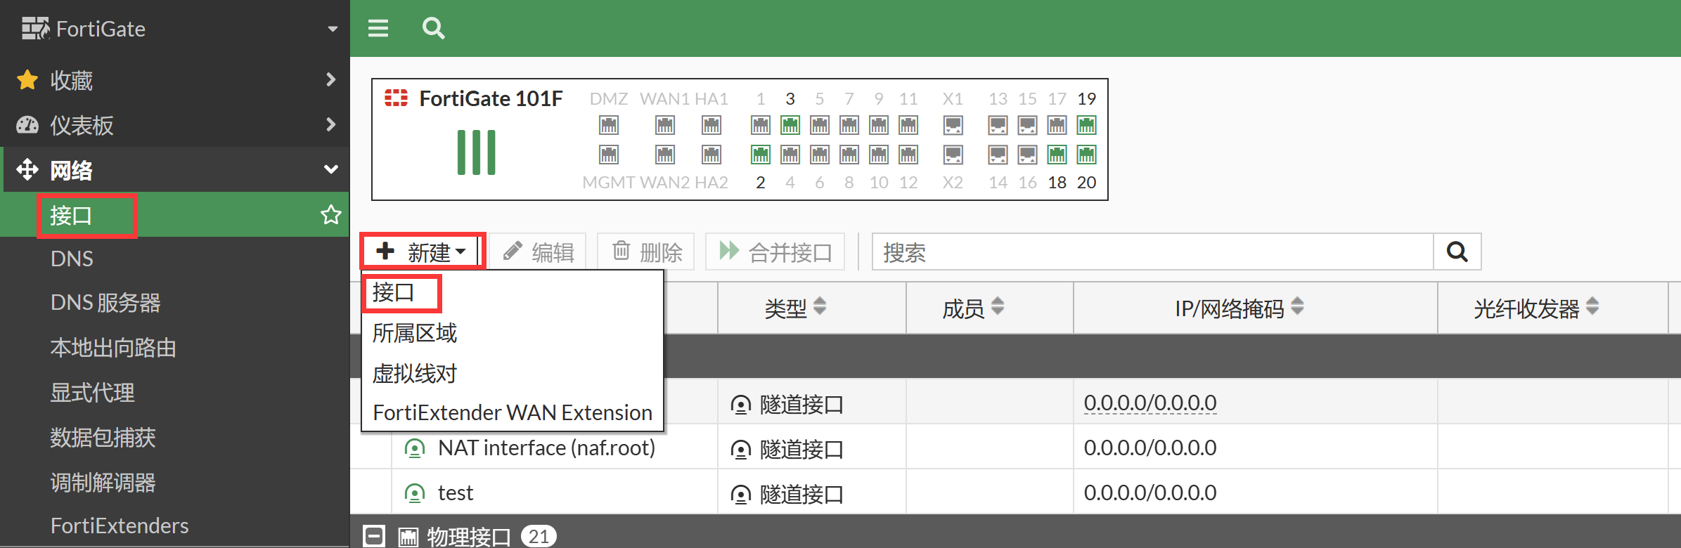
Task: Open DNS 服务器 in the sidebar
Action: pos(105,303)
